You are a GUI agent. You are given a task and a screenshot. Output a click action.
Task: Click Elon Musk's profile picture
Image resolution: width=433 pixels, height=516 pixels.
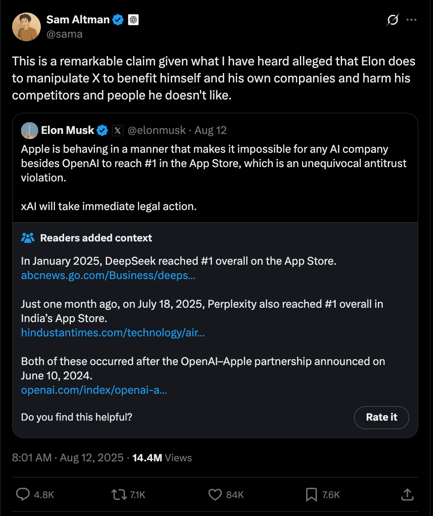click(x=29, y=130)
